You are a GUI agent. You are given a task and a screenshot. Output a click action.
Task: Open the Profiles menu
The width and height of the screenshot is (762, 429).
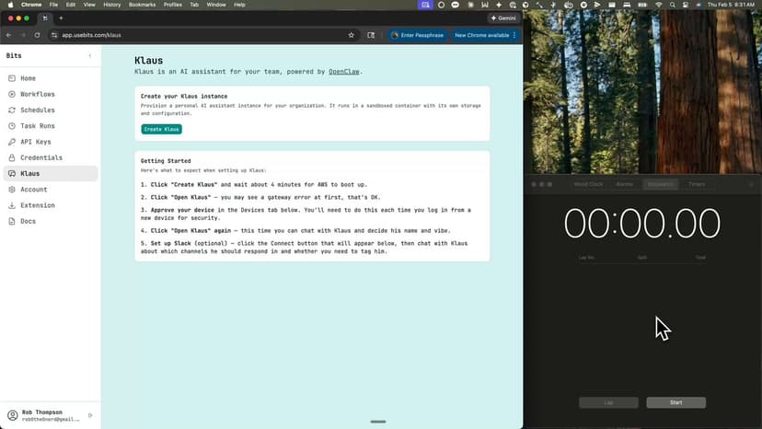tap(172, 5)
